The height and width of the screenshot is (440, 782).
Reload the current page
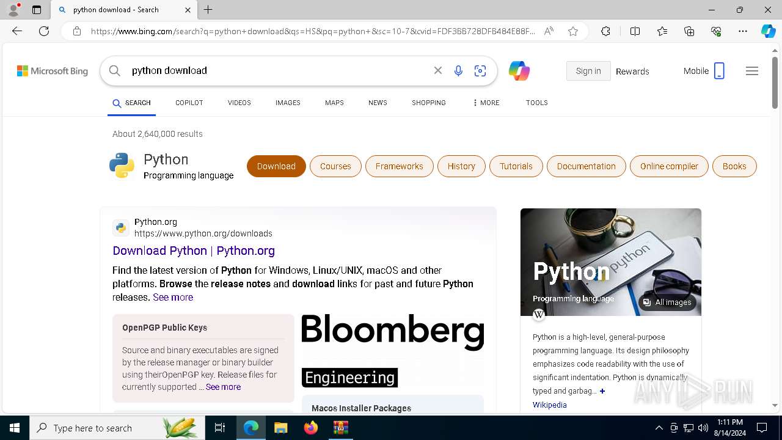(x=44, y=31)
